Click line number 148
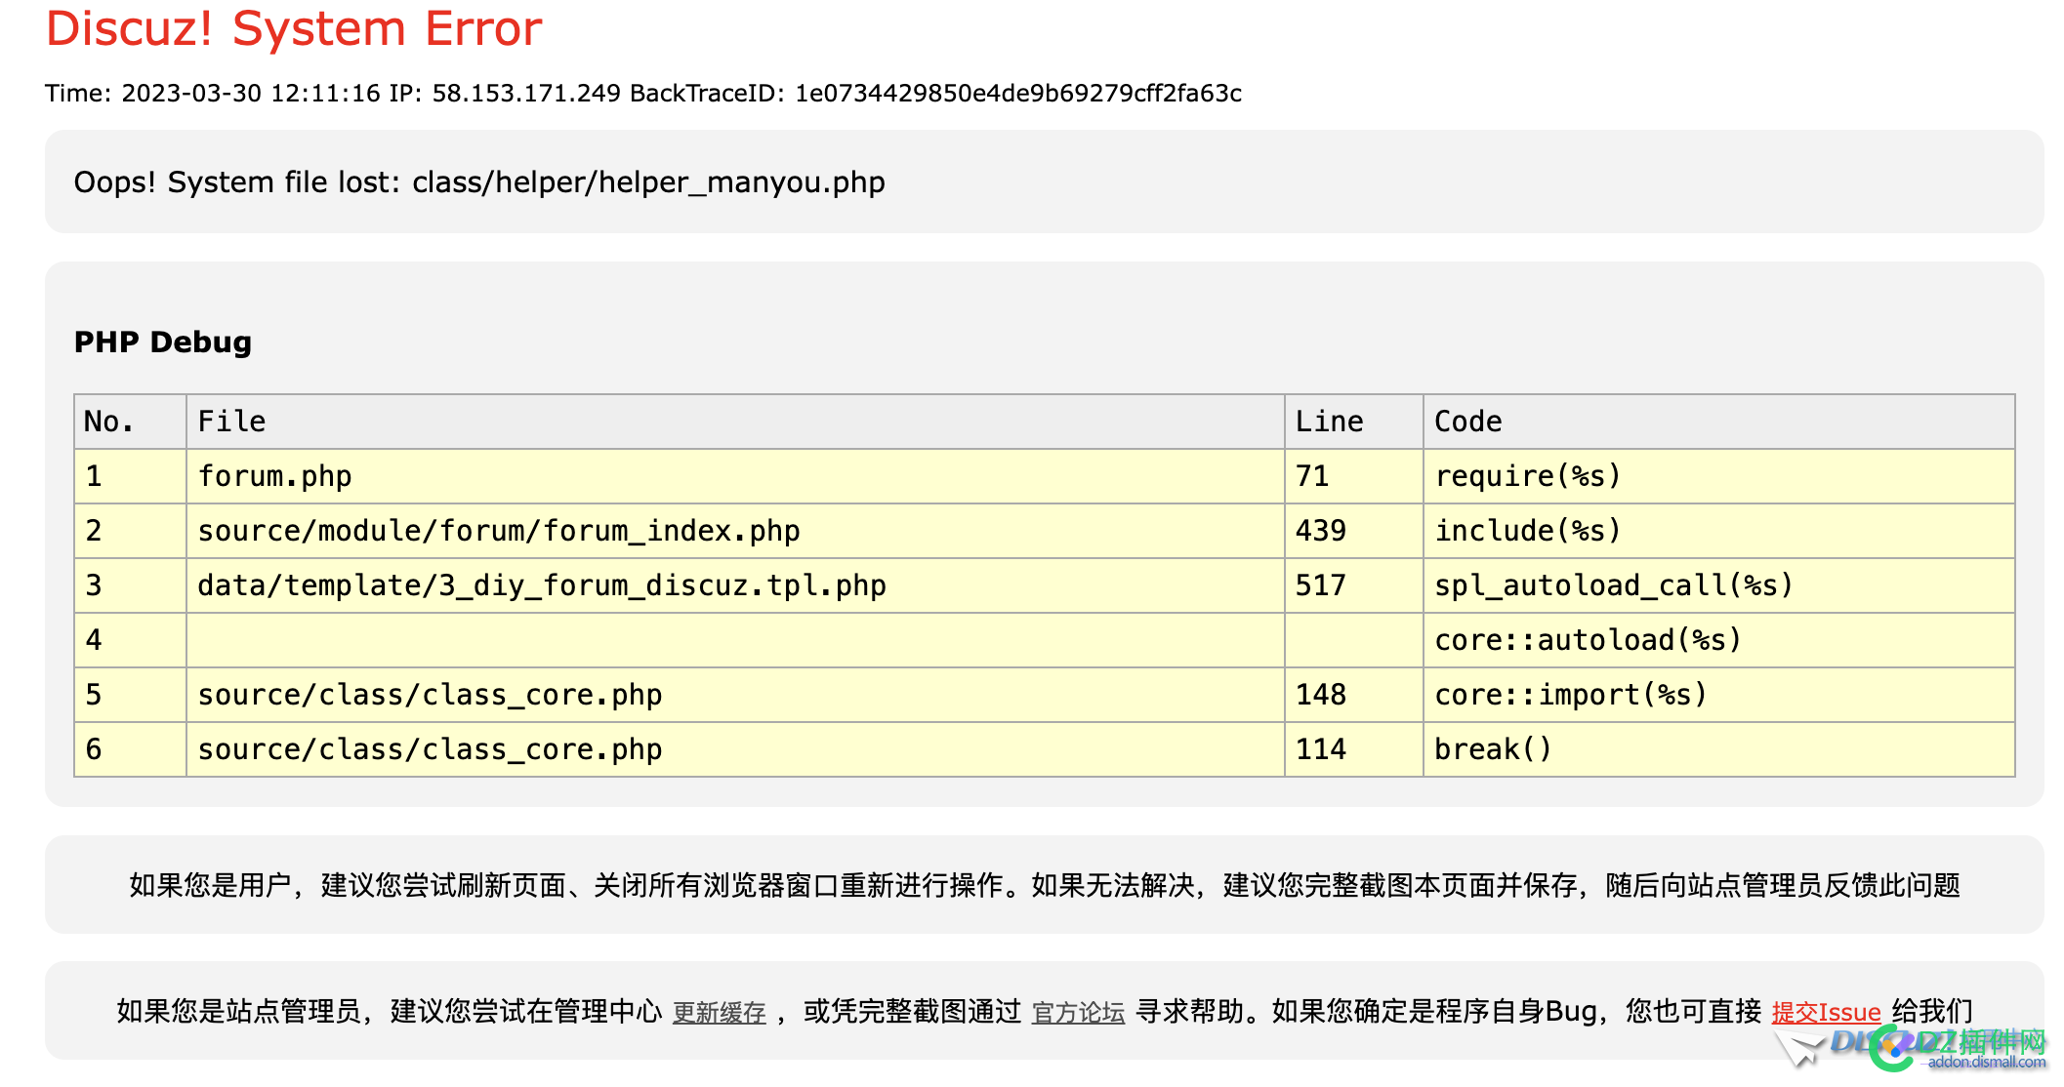The width and height of the screenshot is (2064, 1087). click(1353, 695)
